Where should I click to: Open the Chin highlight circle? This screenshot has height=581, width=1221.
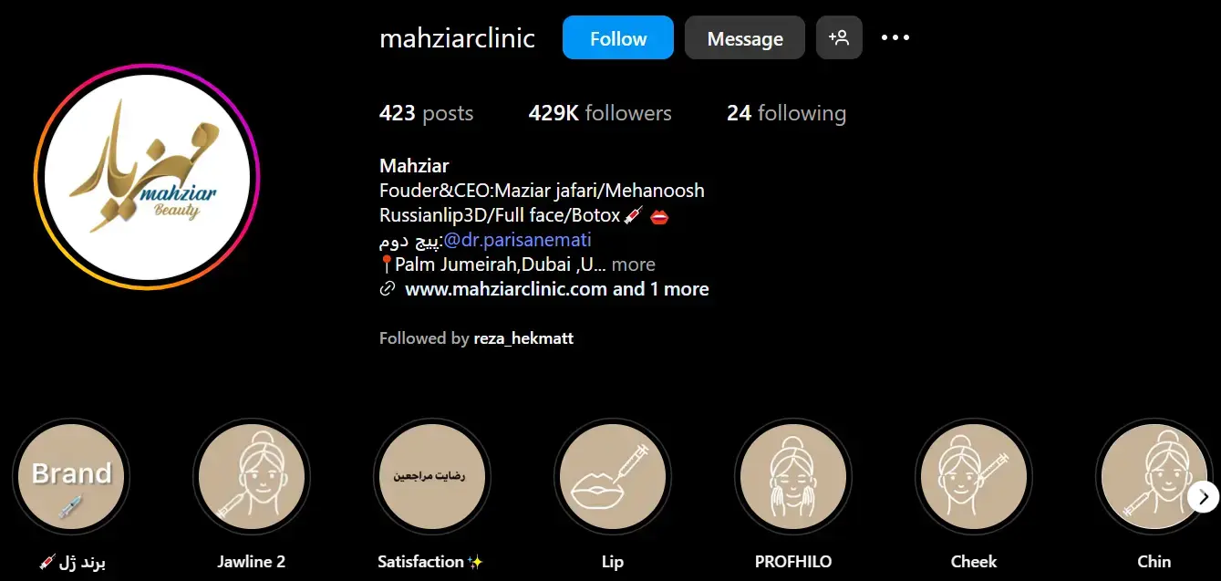click(1154, 476)
